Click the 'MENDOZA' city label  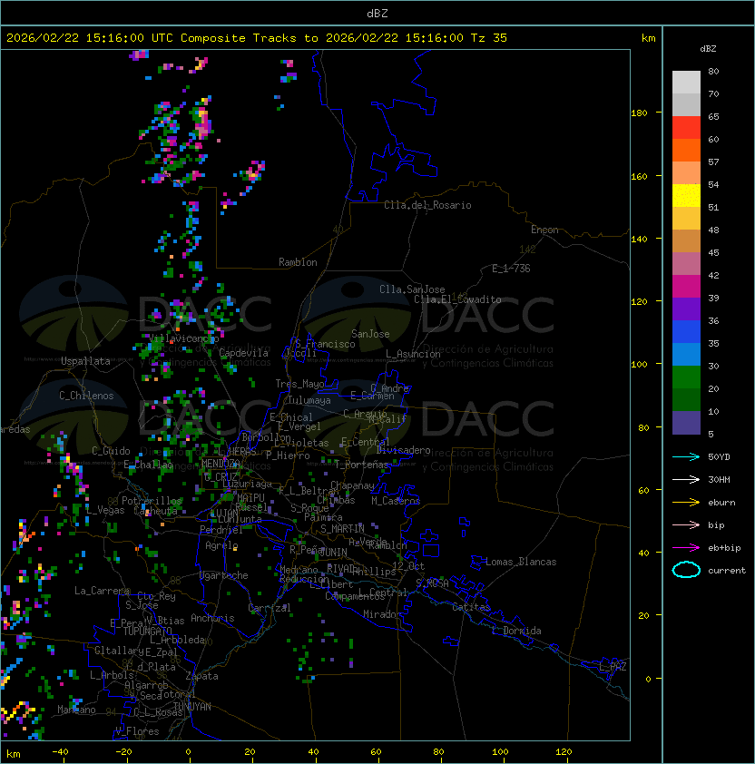click(x=221, y=463)
